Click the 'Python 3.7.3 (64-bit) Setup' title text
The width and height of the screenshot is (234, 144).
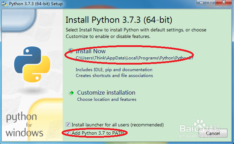pyautogui.click(x=36, y=4)
